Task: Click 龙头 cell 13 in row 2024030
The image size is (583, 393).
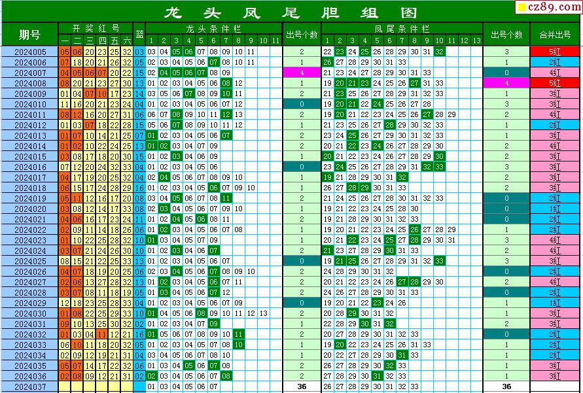Action: [x=263, y=313]
